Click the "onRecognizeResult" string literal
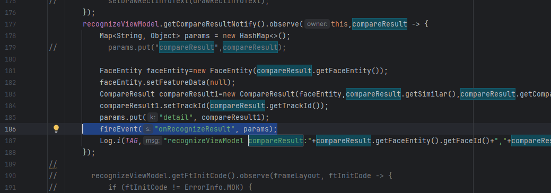This screenshot has width=551, height=193. point(195,129)
